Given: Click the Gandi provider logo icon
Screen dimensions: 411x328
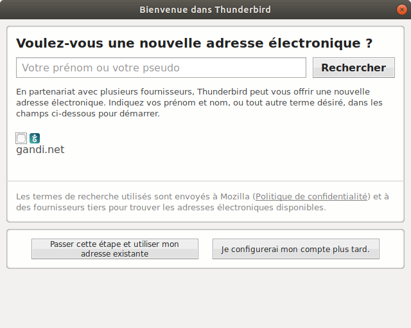Looking at the screenshot, I should point(35,138).
